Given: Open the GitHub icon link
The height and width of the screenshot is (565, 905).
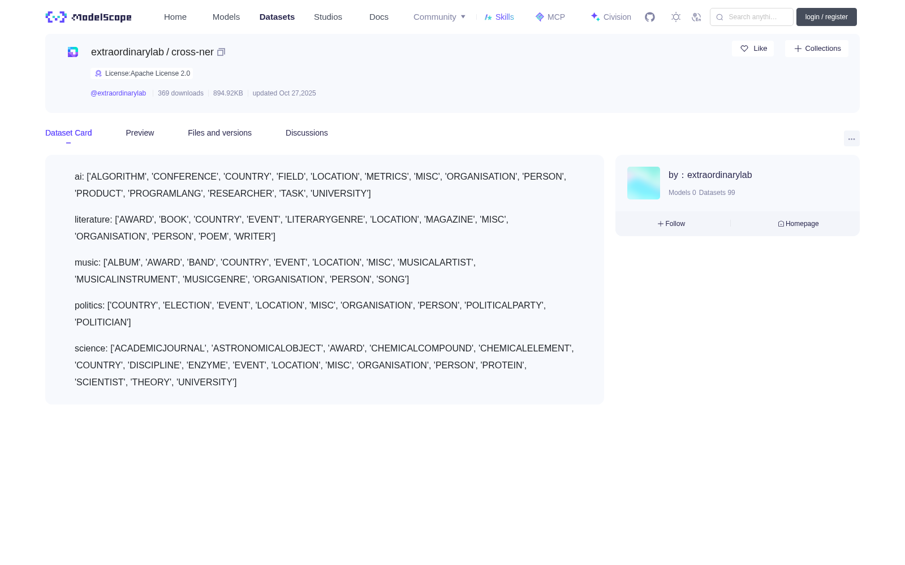Looking at the screenshot, I should (x=650, y=17).
